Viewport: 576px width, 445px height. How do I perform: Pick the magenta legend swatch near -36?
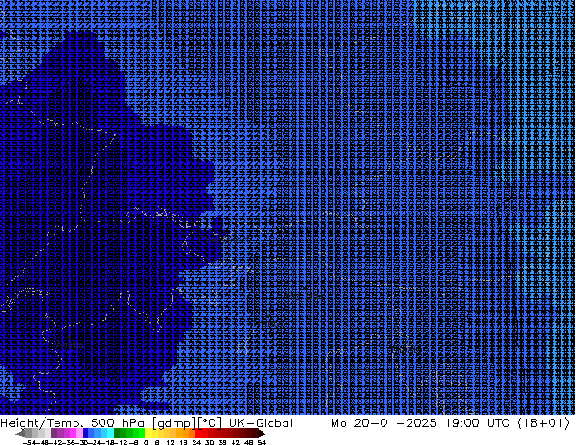pos(73,432)
